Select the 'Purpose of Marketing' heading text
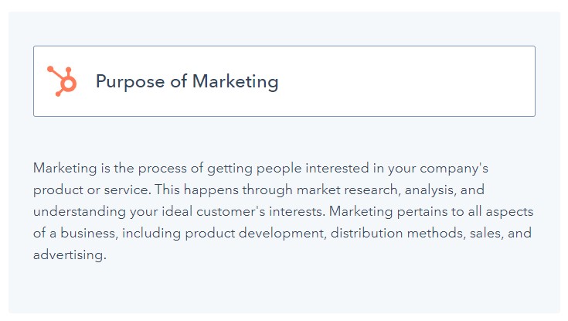 pyautogui.click(x=186, y=81)
